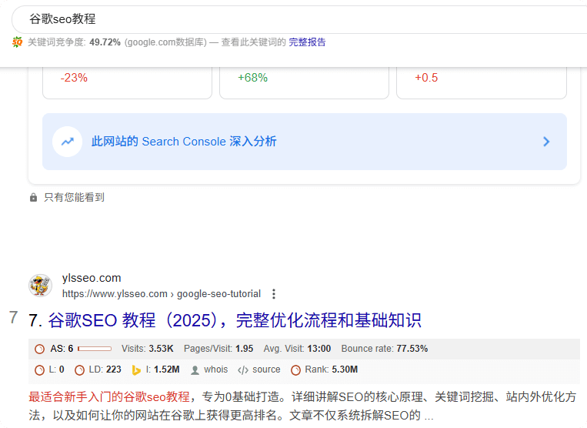
Task: Open the three-dot menu next to ylsseo URL
Action: (x=274, y=294)
